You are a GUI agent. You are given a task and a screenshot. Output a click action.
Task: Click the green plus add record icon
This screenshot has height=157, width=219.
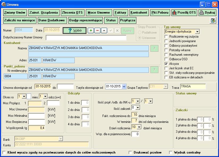[x=91, y=31]
